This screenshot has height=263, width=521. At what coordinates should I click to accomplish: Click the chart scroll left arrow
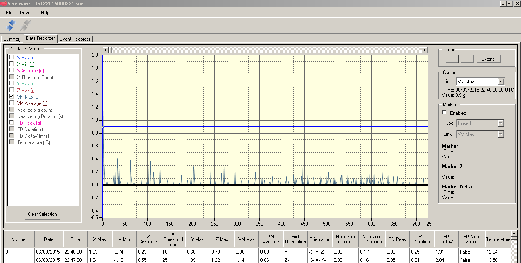pos(105,50)
